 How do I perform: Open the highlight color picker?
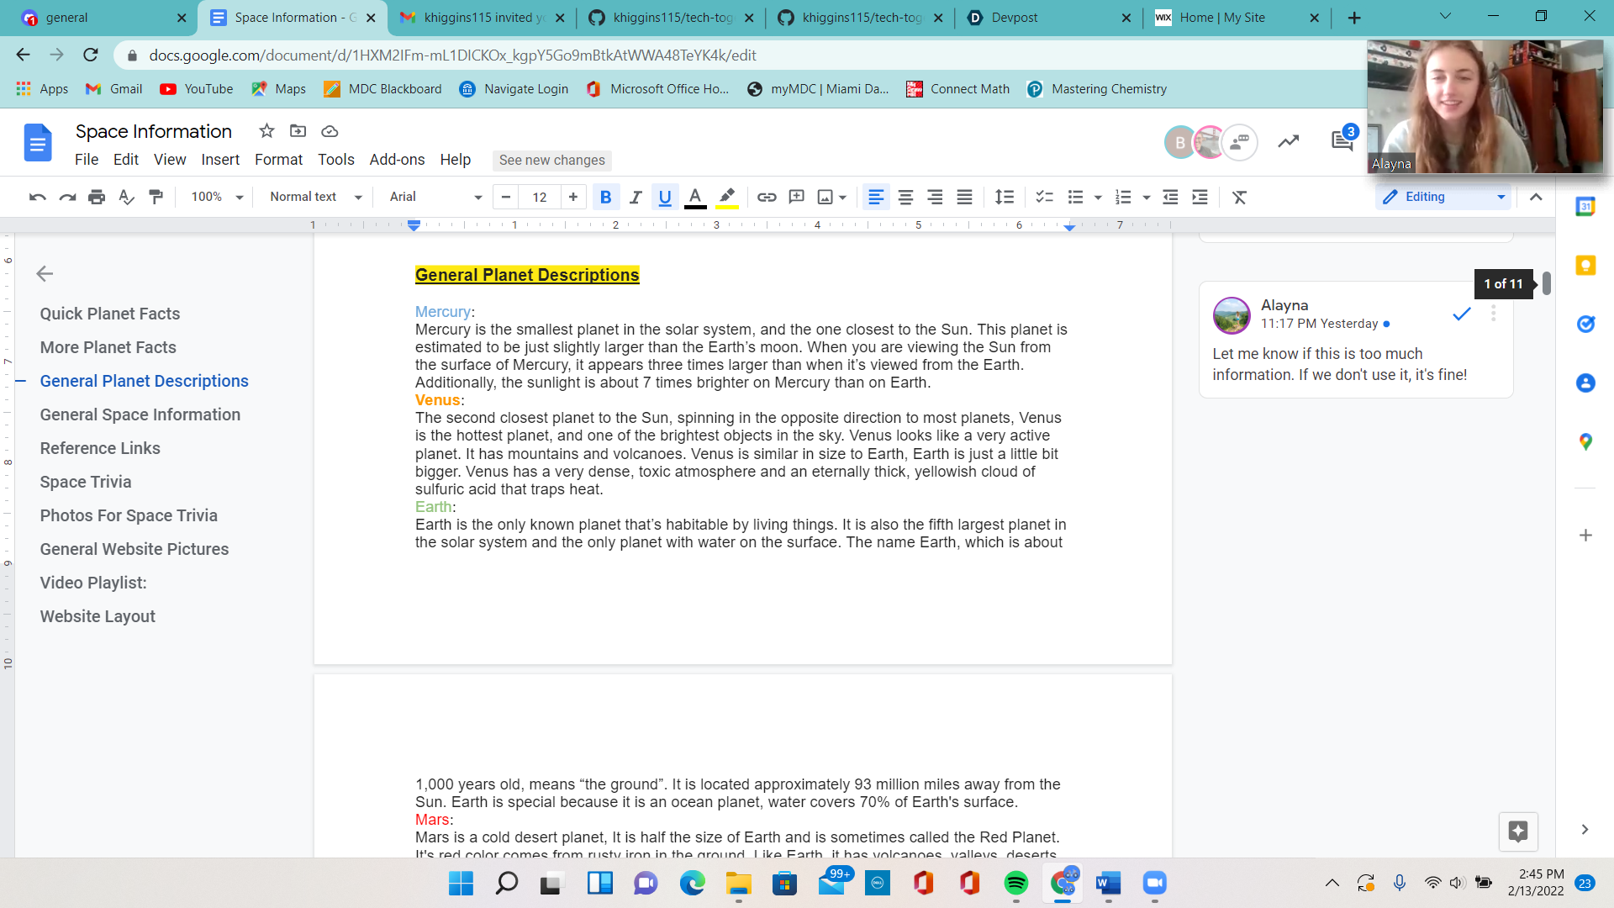(x=727, y=197)
